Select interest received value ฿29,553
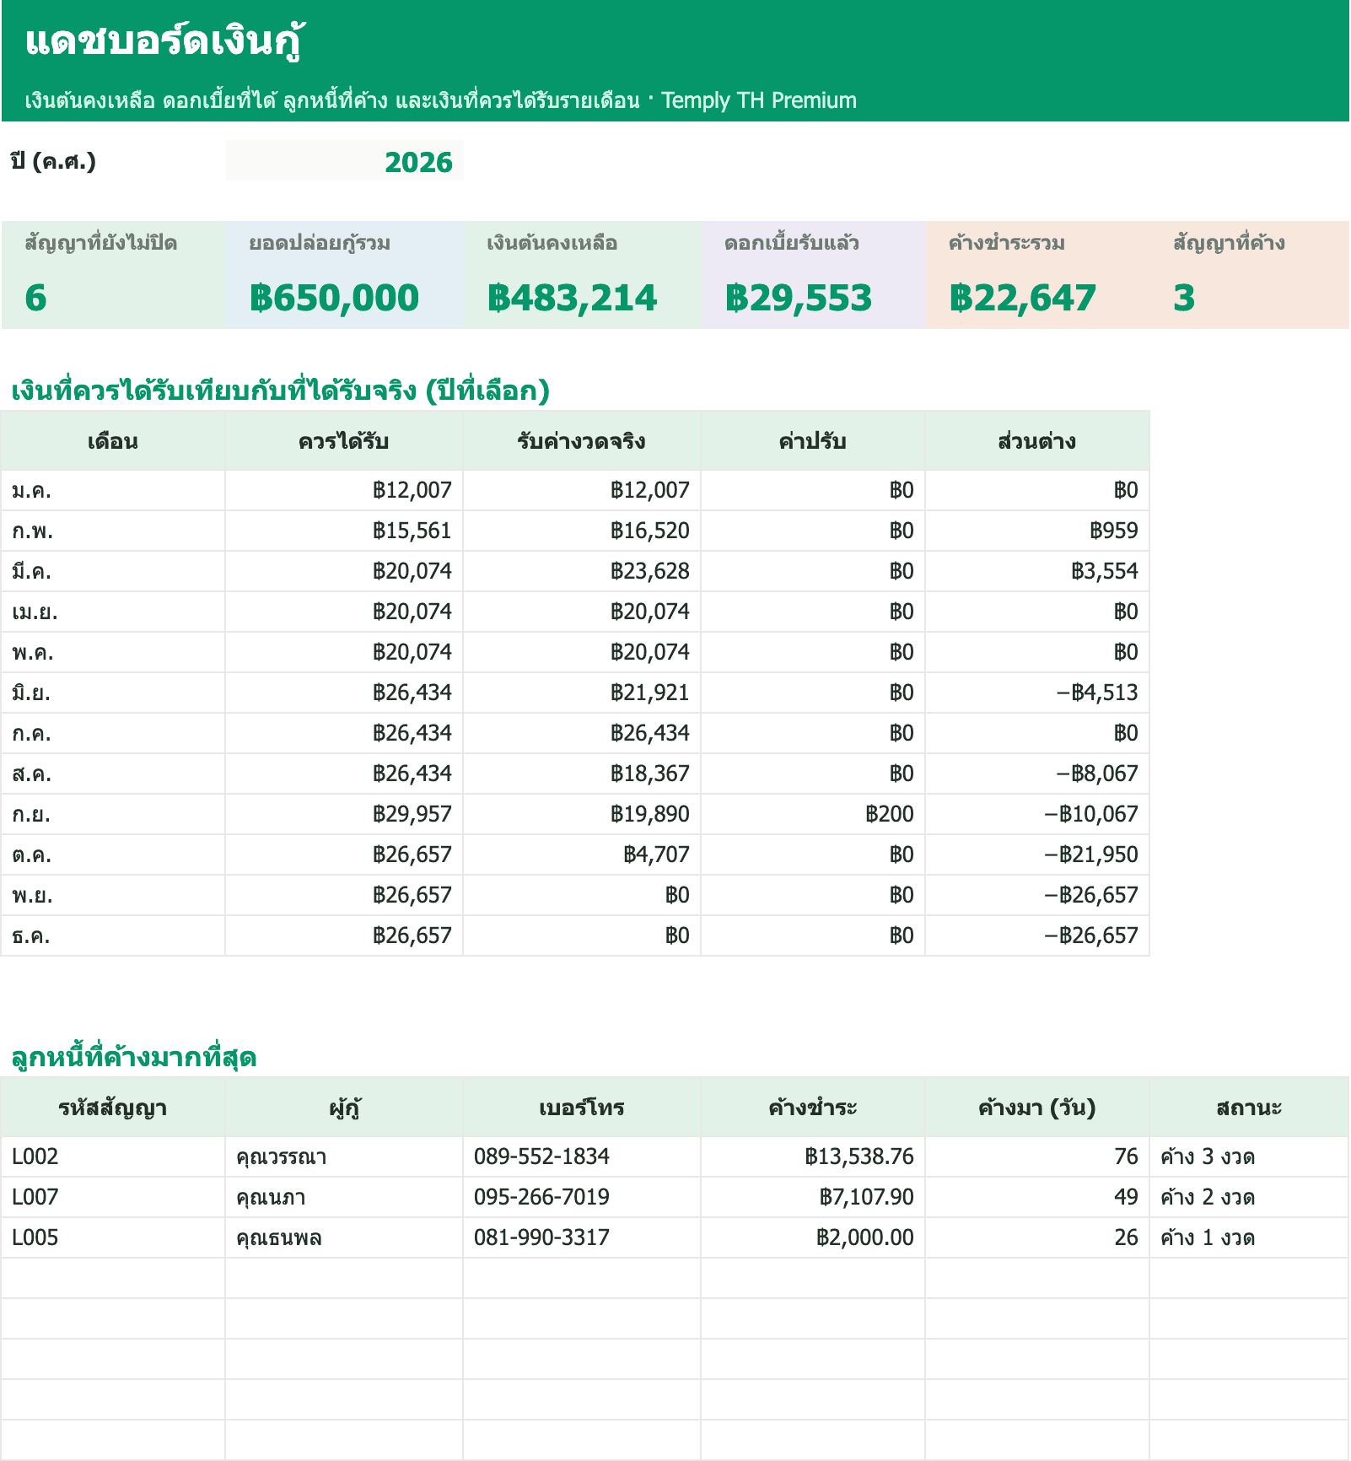The image size is (1351, 1461). (798, 298)
